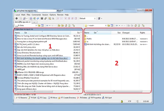Open Preferences via the gear icon

[17, 19]
